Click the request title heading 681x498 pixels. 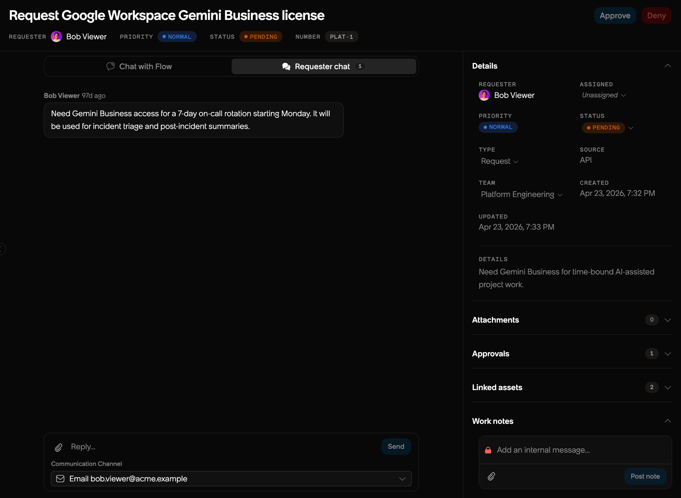pyautogui.click(x=167, y=15)
